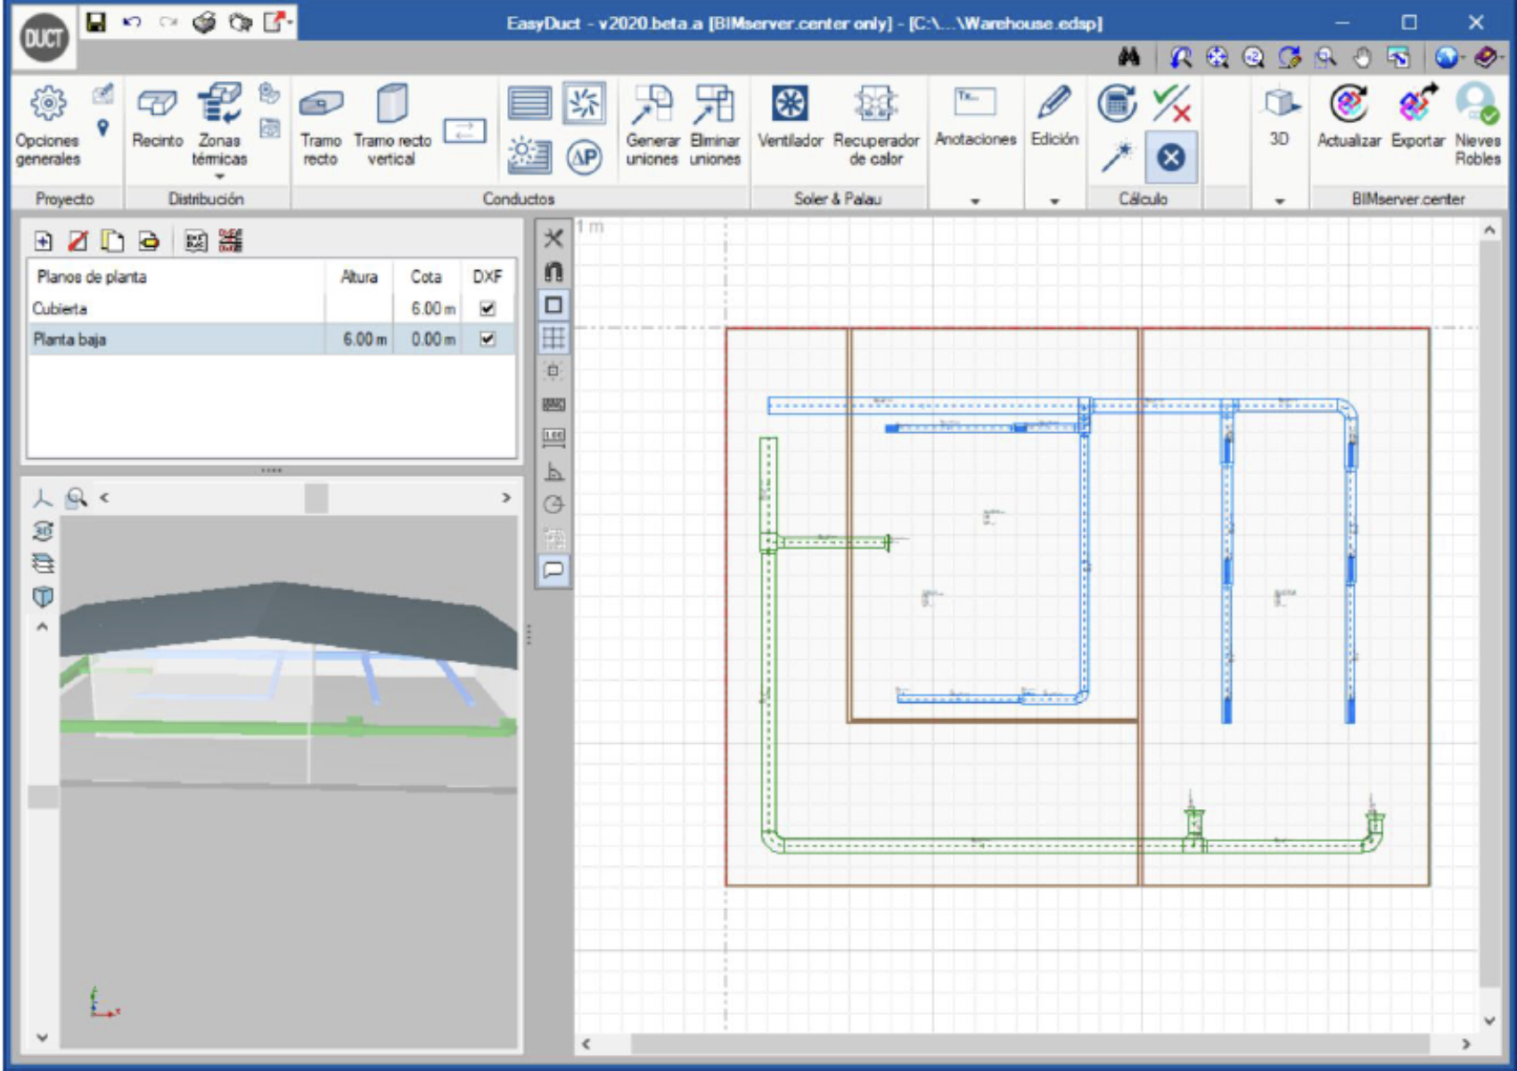
Task: Toggle the grid display in drawing toolbar
Action: (x=553, y=339)
